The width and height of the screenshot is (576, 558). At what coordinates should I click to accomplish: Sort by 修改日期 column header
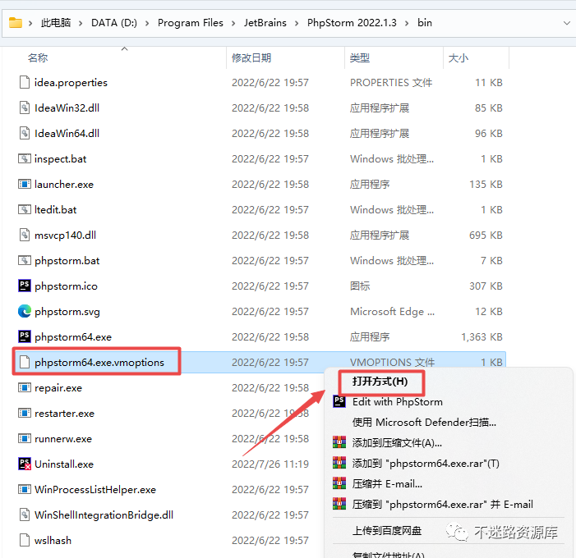pyautogui.click(x=251, y=57)
